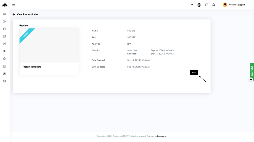Open the stacked layers icon in sidebar
Screen dimensions: 254x142
(4, 58)
